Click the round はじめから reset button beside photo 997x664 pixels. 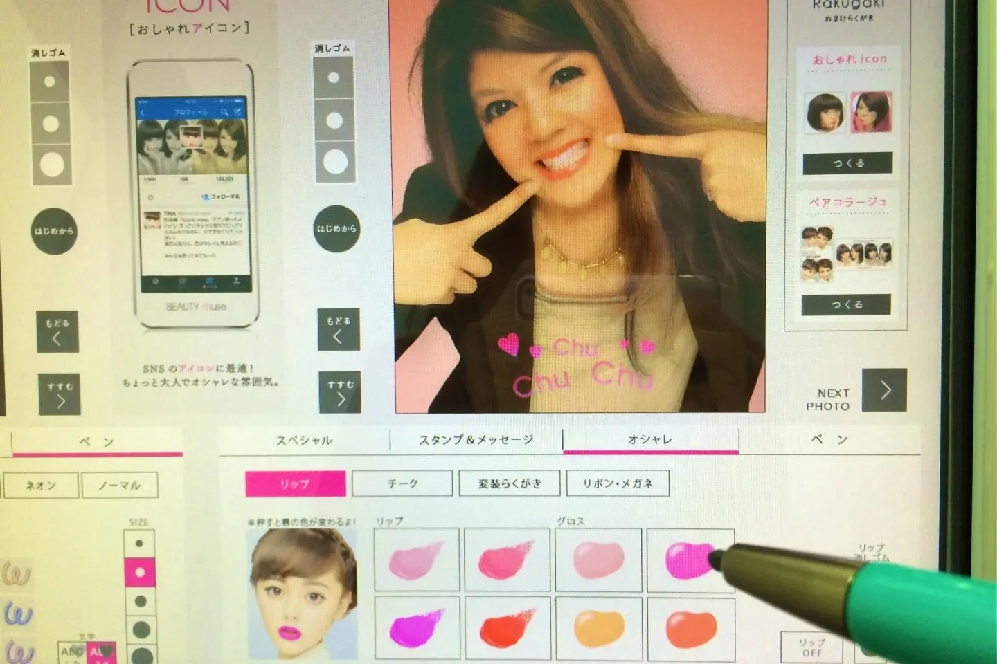(336, 229)
